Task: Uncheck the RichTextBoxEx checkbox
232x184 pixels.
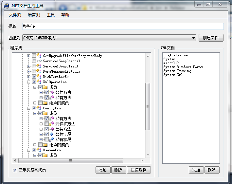Action: [x=34, y=77]
